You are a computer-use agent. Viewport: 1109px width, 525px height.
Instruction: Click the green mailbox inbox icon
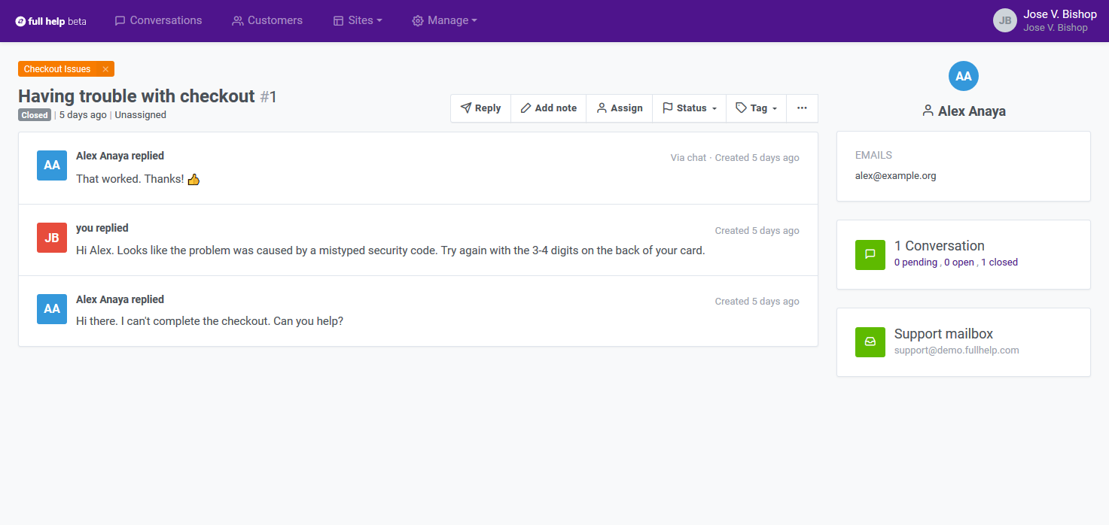coord(870,342)
